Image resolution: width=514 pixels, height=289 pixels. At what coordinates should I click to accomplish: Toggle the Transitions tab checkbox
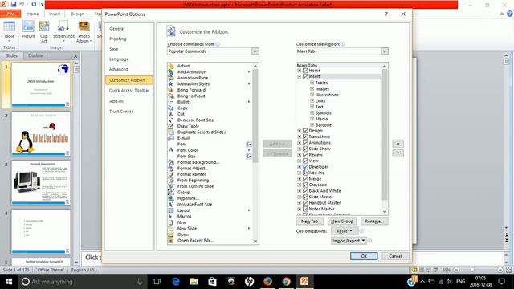click(305, 136)
